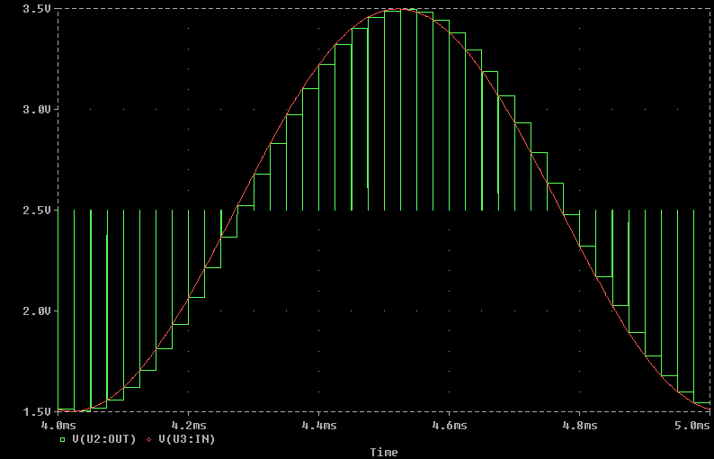Select the V(U3:IN) trace legend label
714x459 pixels.
click(187, 439)
